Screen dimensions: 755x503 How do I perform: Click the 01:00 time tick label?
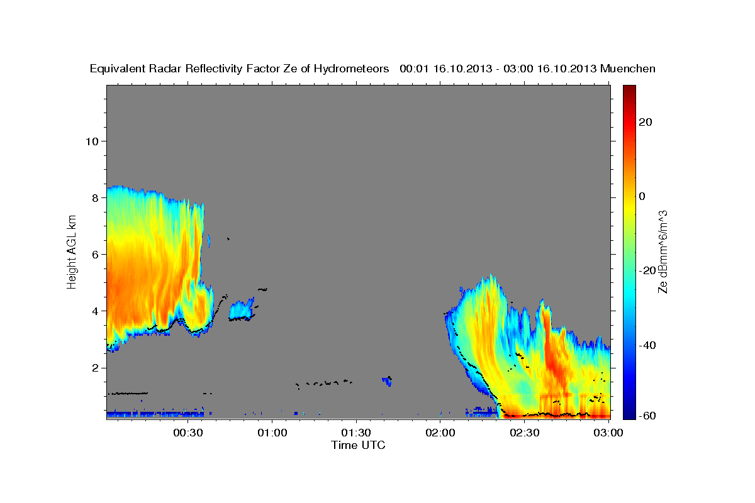(x=272, y=433)
